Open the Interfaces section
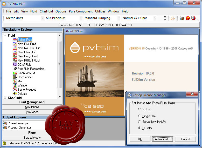This screenshot has height=148, width=202. [x=32, y=112]
